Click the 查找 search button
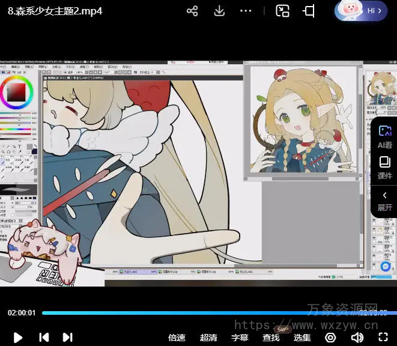 (271, 338)
